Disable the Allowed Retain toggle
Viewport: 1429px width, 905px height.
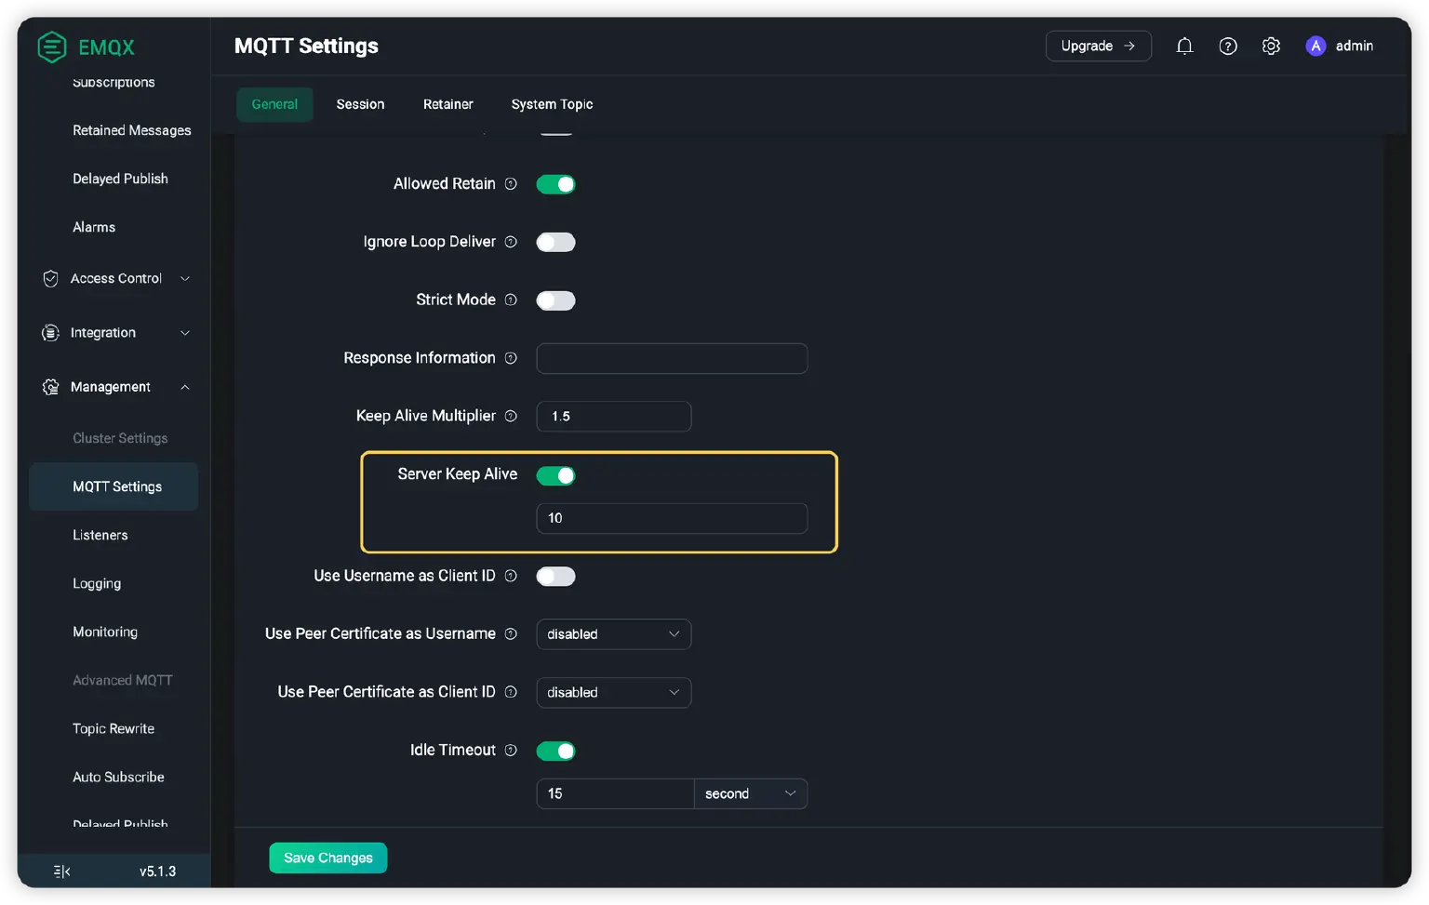555,184
